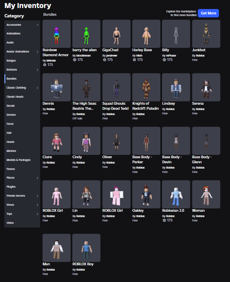
Task: Open the Roblox creator link under Junkbot
Action: tap(200, 56)
